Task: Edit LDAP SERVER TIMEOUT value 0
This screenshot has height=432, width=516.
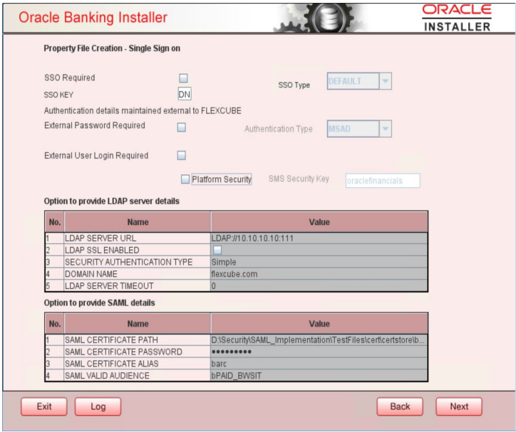Action: point(319,286)
